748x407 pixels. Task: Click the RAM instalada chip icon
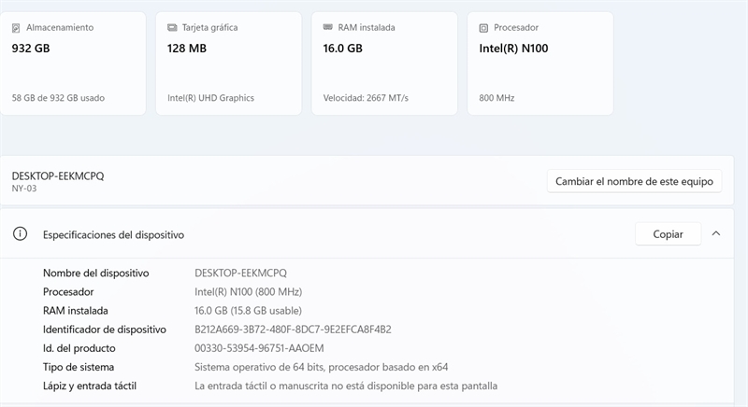(x=328, y=28)
